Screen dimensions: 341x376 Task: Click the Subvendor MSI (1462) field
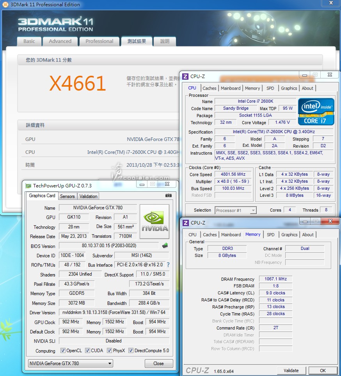(x=142, y=255)
